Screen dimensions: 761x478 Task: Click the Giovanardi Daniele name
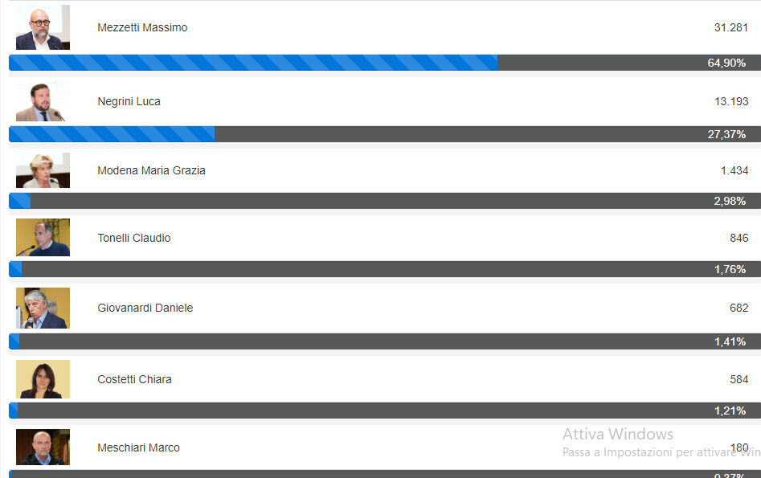[x=145, y=308]
